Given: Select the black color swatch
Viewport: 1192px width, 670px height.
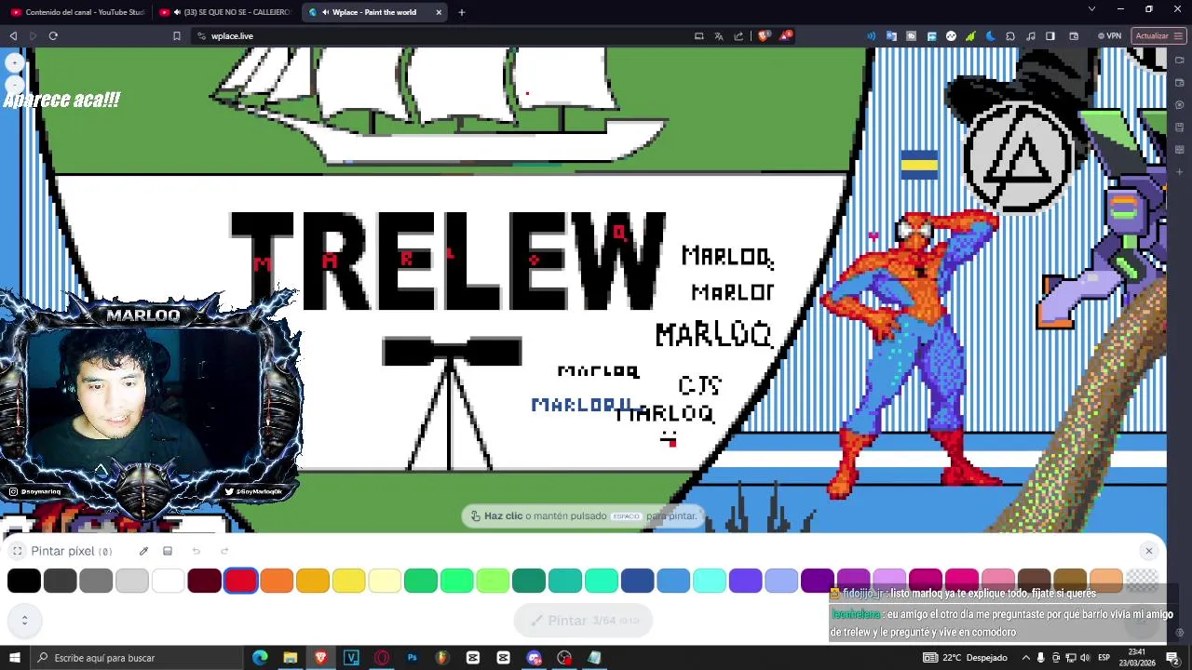Looking at the screenshot, I should [x=24, y=581].
